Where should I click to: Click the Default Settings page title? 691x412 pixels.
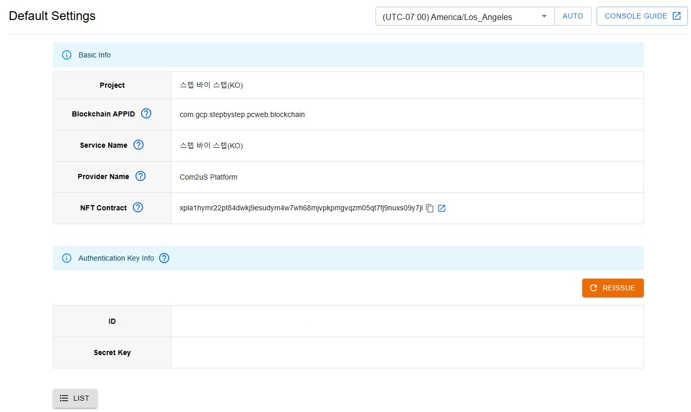(x=52, y=16)
